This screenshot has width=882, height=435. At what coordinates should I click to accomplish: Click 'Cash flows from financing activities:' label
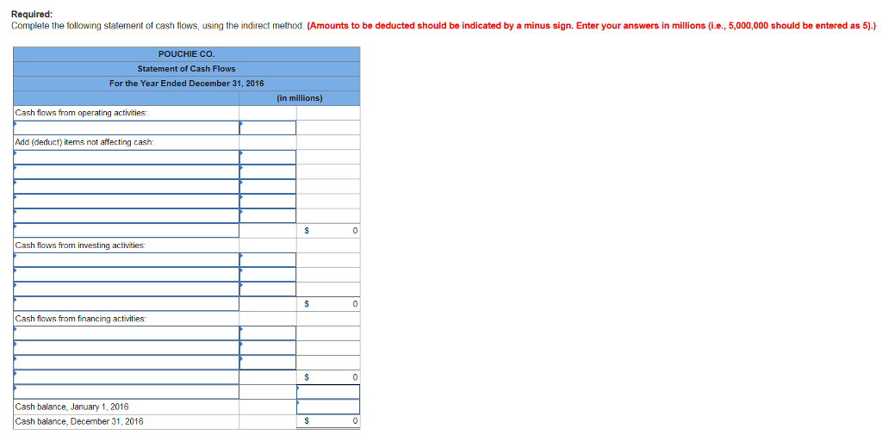click(81, 318)
